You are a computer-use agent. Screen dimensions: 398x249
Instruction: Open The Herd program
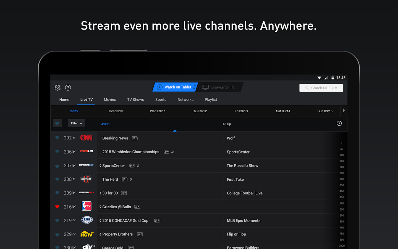110,179
